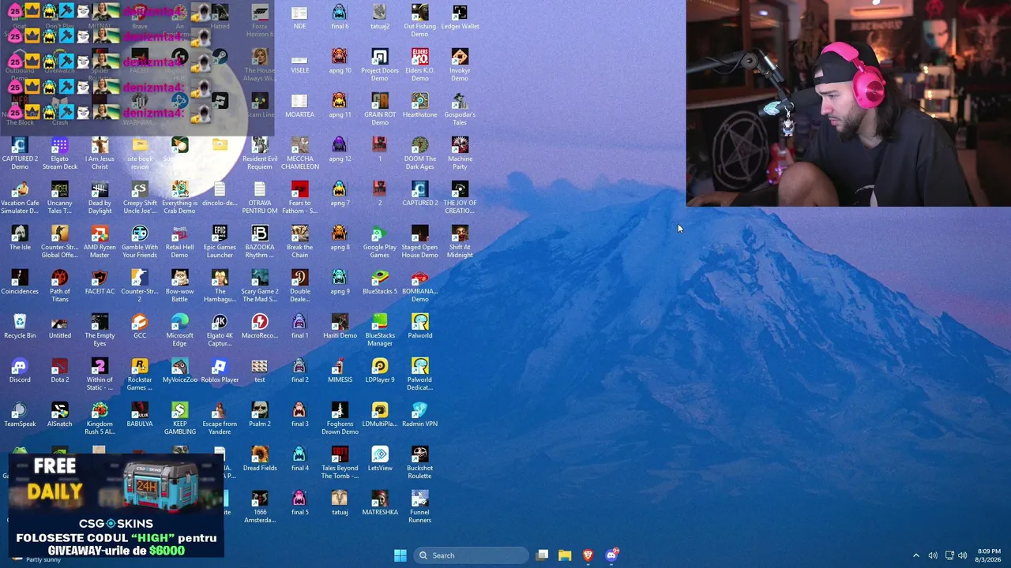This screenshot has width=1011, height=568.
Task: Select the MIMESIS game shortcut
Action: tap(340, 371)
